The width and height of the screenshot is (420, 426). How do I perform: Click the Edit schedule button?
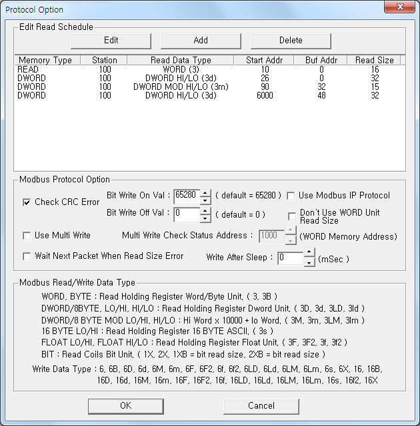point(111,41)
